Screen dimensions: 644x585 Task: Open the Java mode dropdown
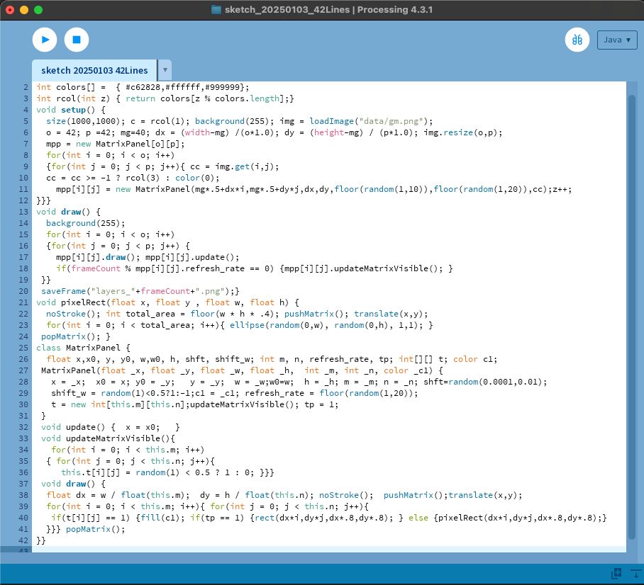[617, 40]
